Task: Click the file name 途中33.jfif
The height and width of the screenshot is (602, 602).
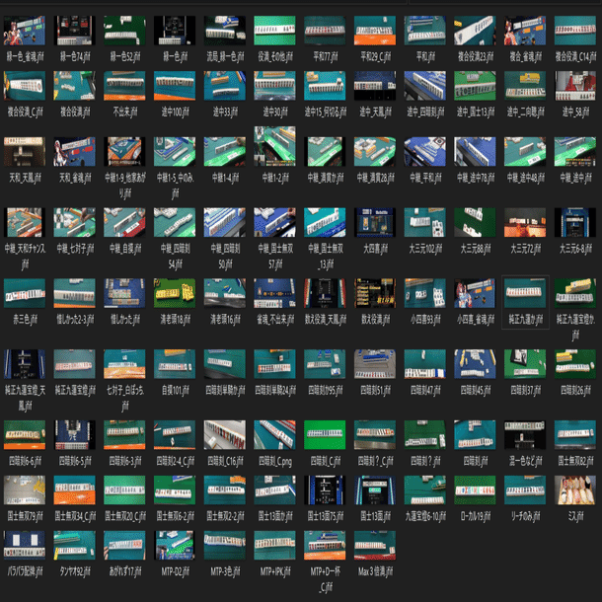Action: 225,113
